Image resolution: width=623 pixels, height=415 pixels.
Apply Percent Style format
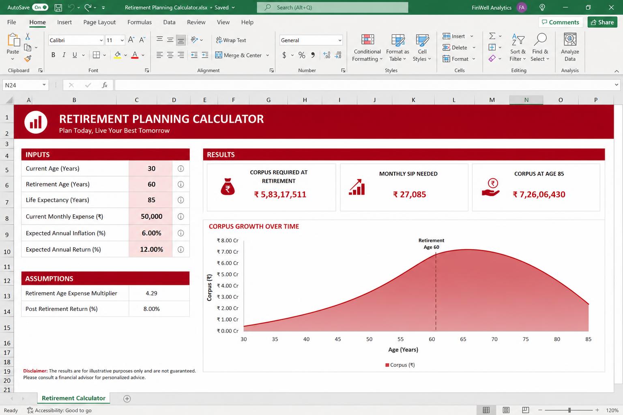pyautogui.click(x=302, y=55)
